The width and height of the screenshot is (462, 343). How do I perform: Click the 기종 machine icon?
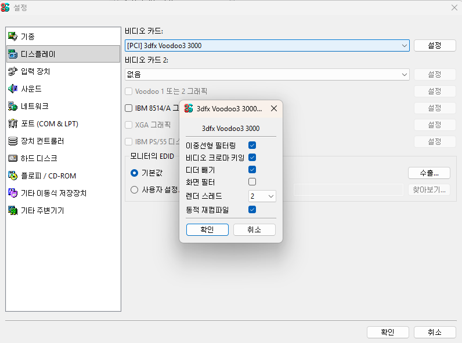click(13, 37)
